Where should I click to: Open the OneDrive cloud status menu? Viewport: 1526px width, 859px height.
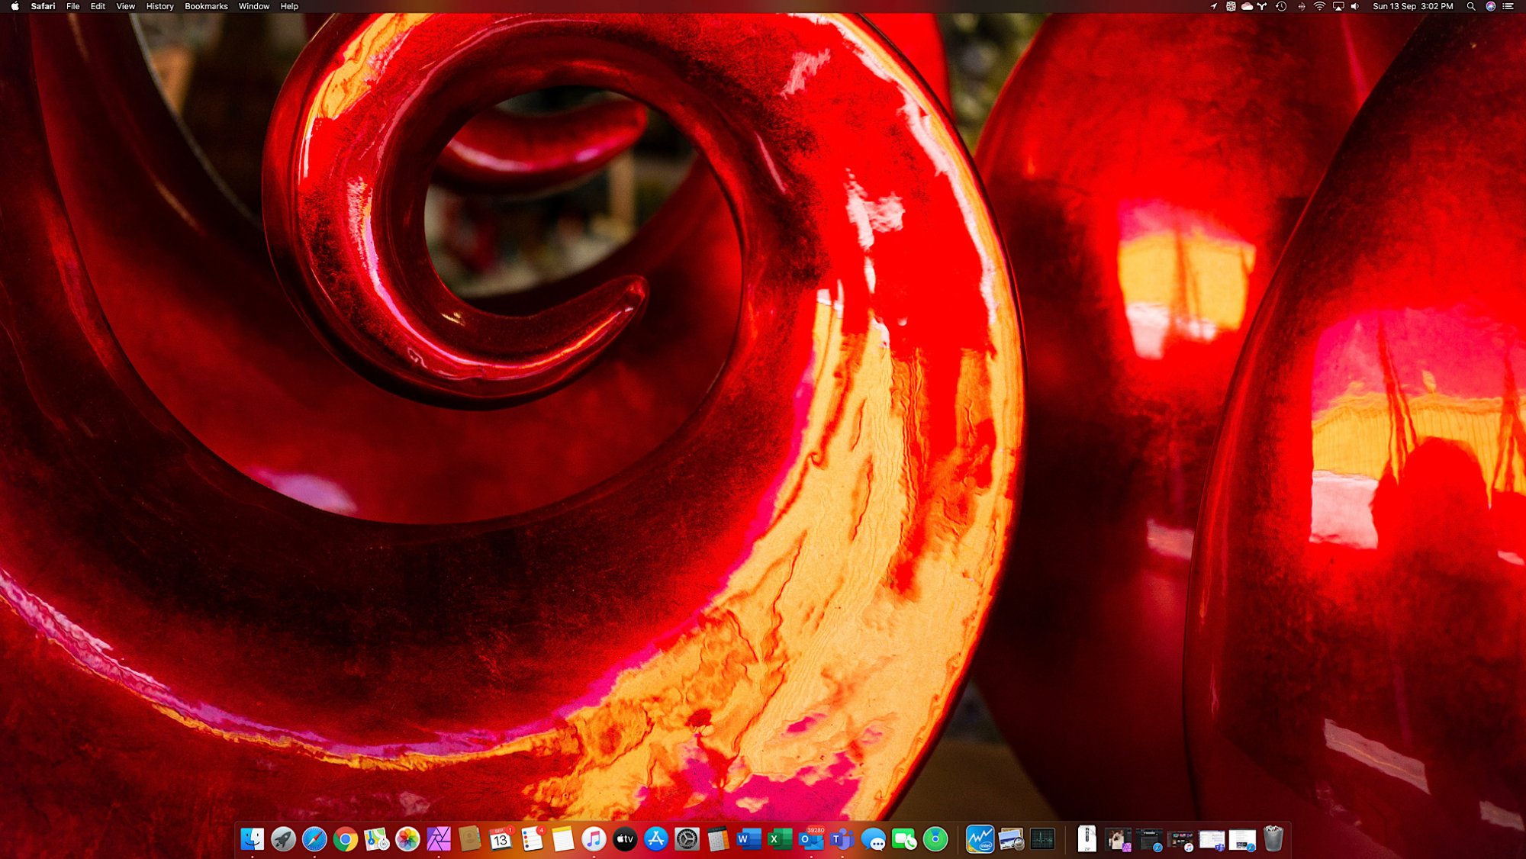(1247, 6)
